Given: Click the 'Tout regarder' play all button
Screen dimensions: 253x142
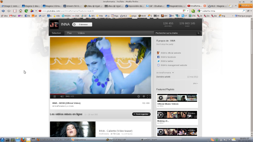Looking at the screenshot, I should tap(141, 114).
